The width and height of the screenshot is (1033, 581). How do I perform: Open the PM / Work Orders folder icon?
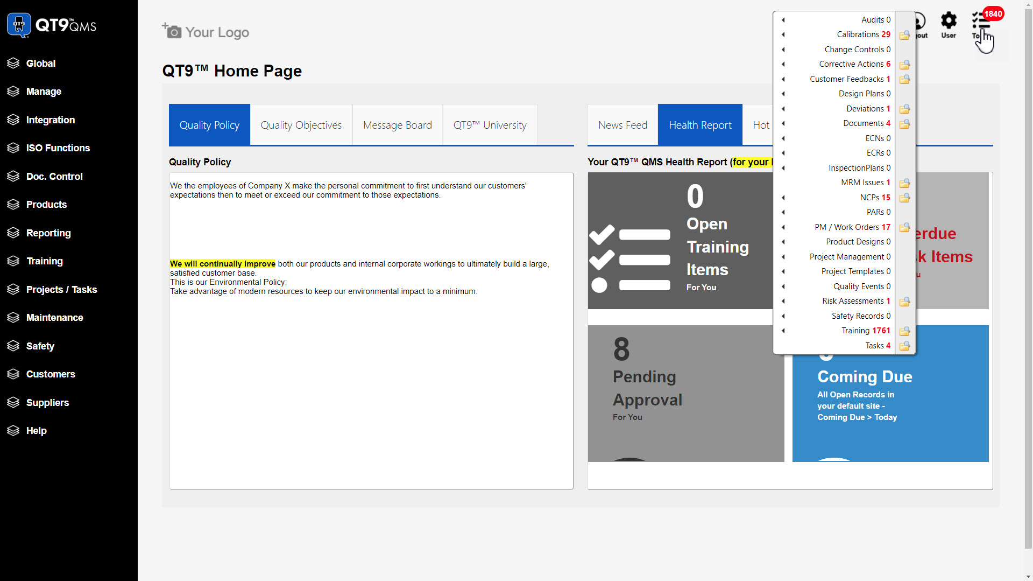point(905,227)
